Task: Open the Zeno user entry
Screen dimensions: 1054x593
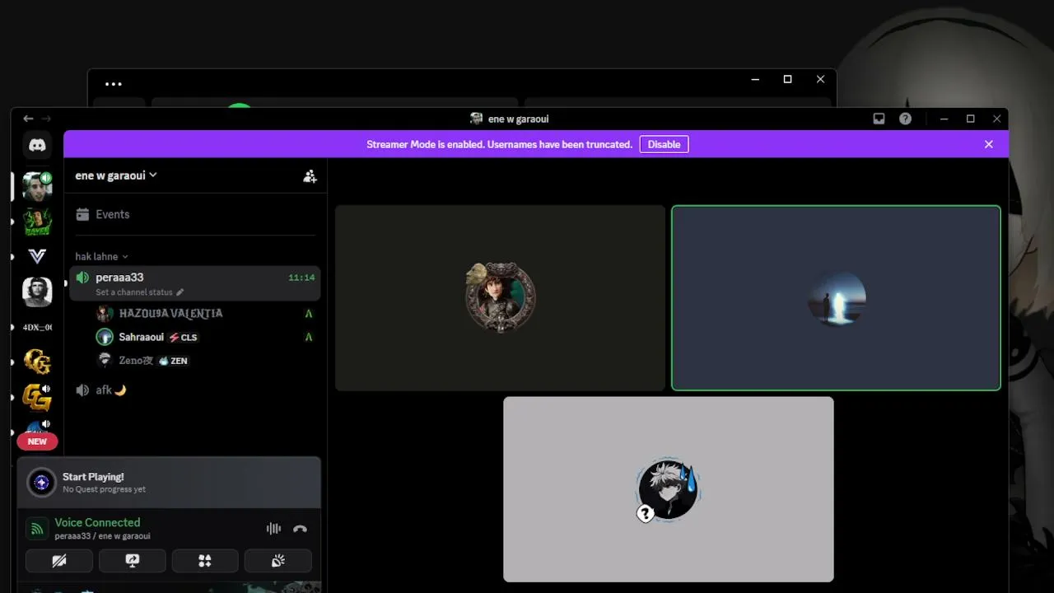Action: tap(204, 361)
